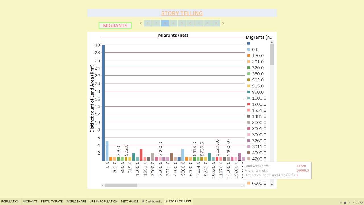Click legend entry 6000.0
This screenshot has height=205, width=364.
(259, 183)
